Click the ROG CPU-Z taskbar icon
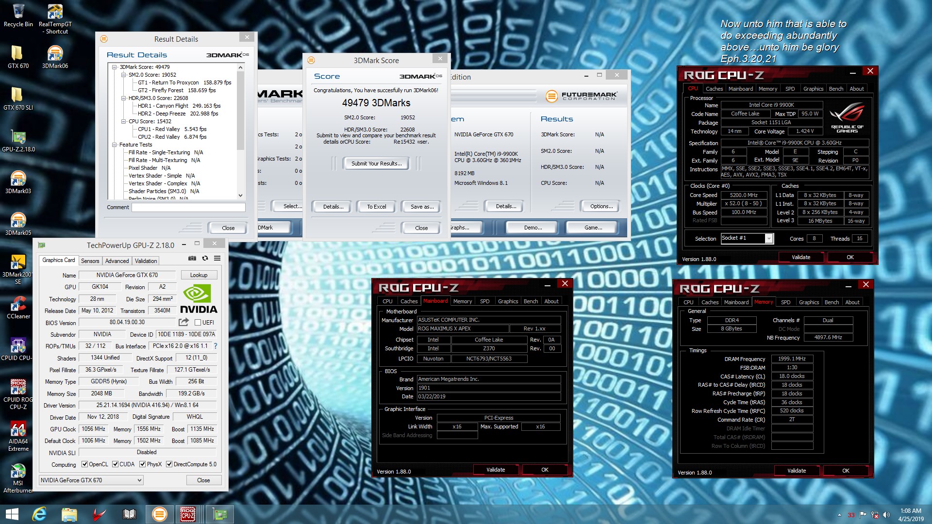 click(x=188, y=514)
